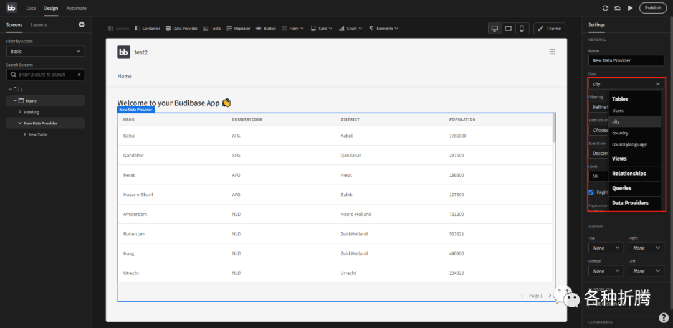This screenshot has width=673, height=328.
Task: Click the Publish button
Action: pos(653,7)
